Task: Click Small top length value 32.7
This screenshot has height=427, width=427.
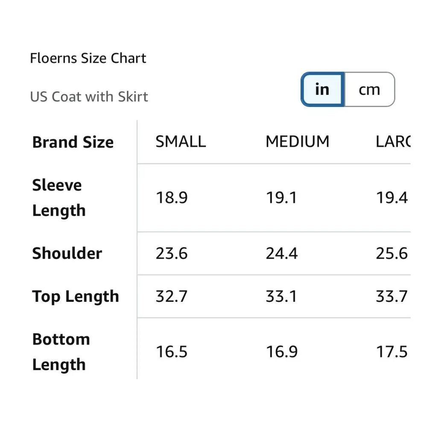Action: click(x=171, y=296)
